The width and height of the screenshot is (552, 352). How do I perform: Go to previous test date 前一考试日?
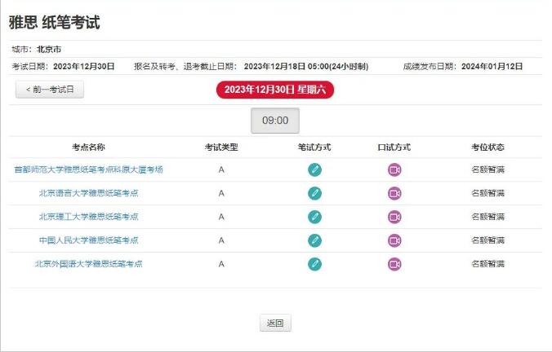point(50,90)
